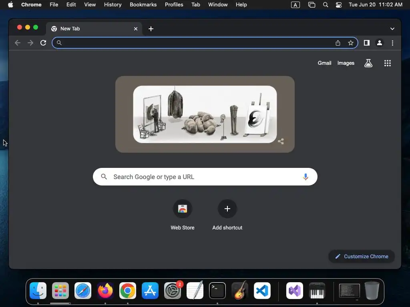This screenshot has height=307, width=410.
Task: Open Visual Studio Code from Dock
Action: point(262,291)
